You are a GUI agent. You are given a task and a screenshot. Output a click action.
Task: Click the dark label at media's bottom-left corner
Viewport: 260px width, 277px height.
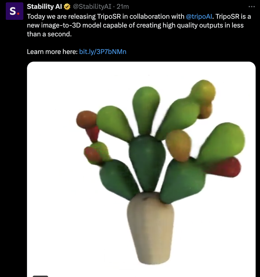(40, 276)
